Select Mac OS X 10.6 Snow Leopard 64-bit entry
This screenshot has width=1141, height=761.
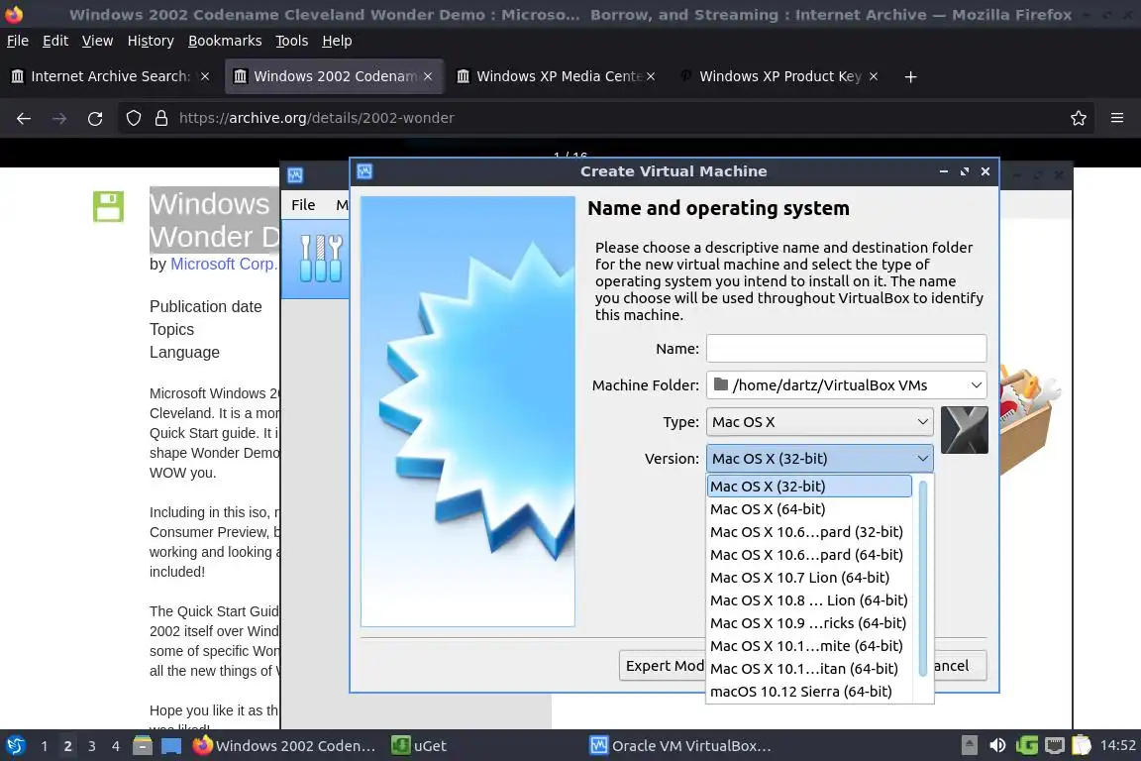pos(809,554)
